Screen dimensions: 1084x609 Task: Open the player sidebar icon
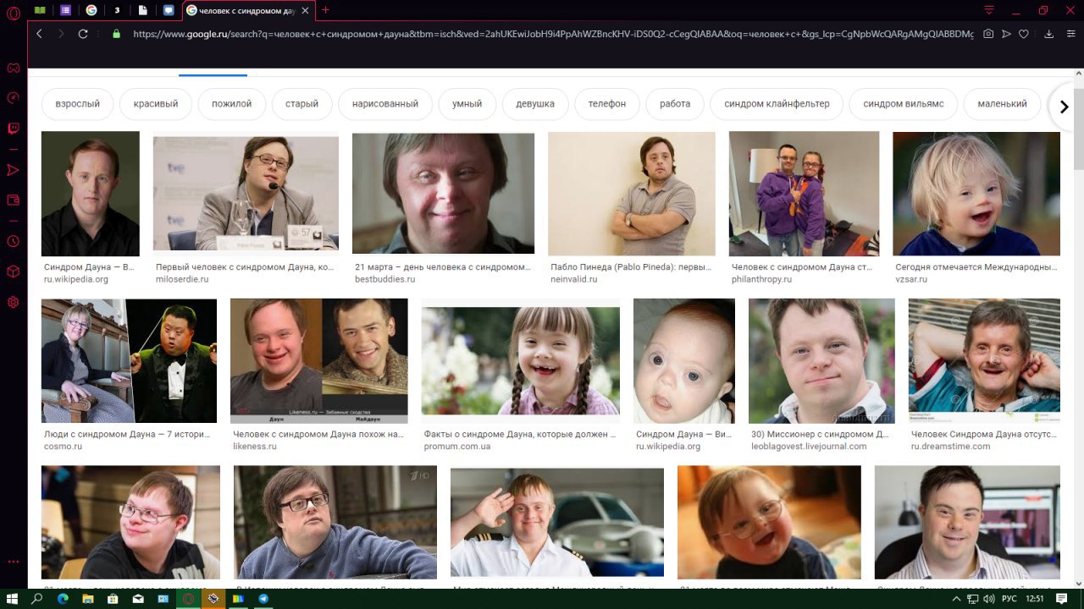(13, 170)
